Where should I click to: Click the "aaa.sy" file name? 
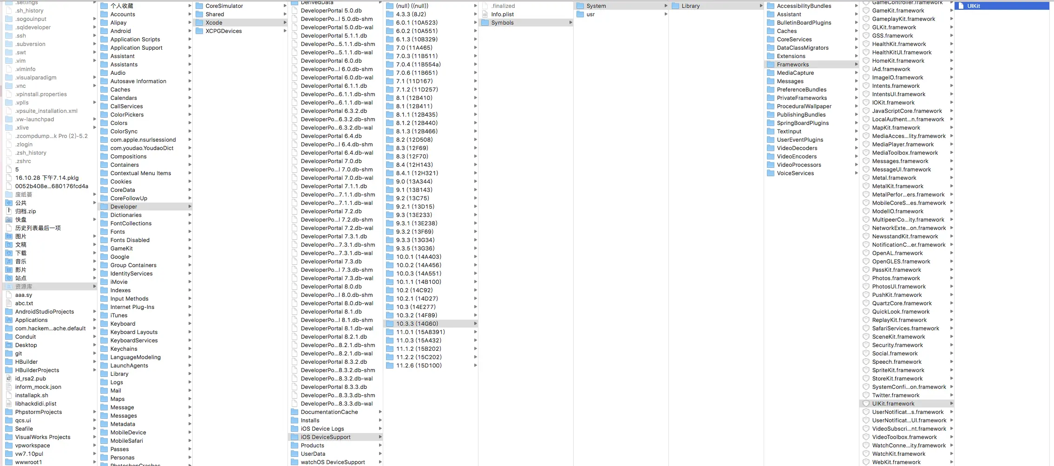[x=24, y=295]
